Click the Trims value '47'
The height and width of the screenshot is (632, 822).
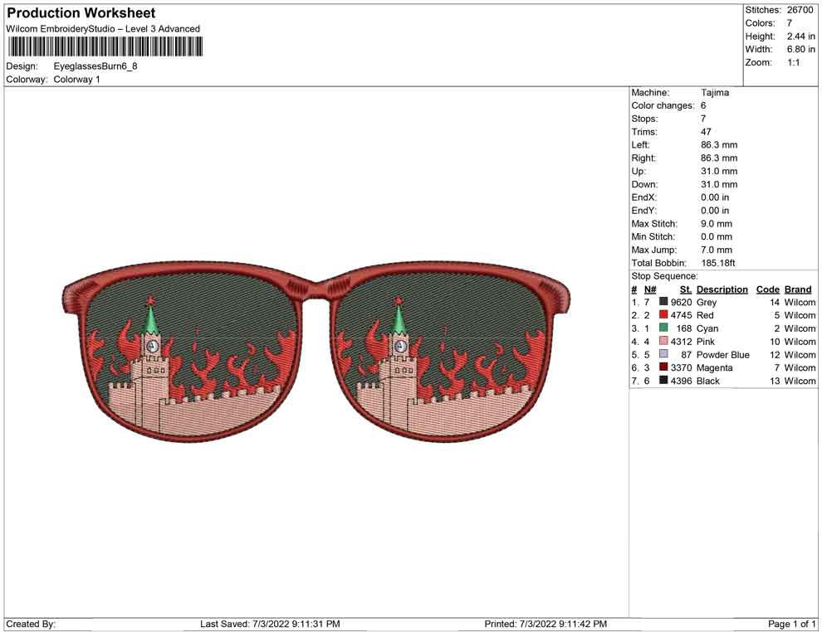[706, 132]
